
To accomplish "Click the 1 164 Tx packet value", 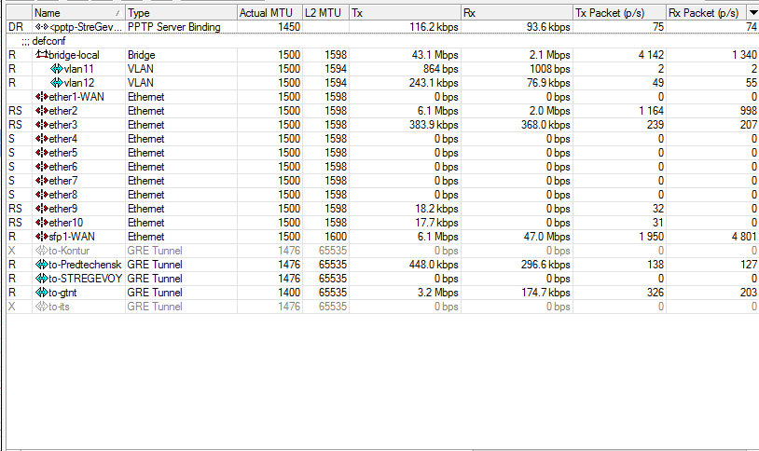I will pos(651,111).
